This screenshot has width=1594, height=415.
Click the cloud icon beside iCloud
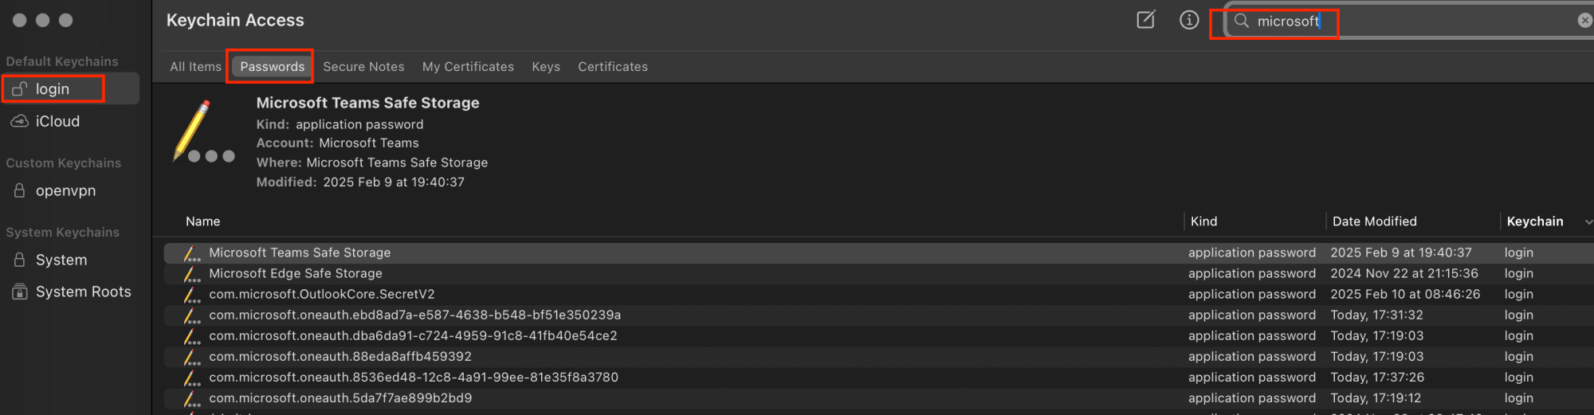click(20, 121)
